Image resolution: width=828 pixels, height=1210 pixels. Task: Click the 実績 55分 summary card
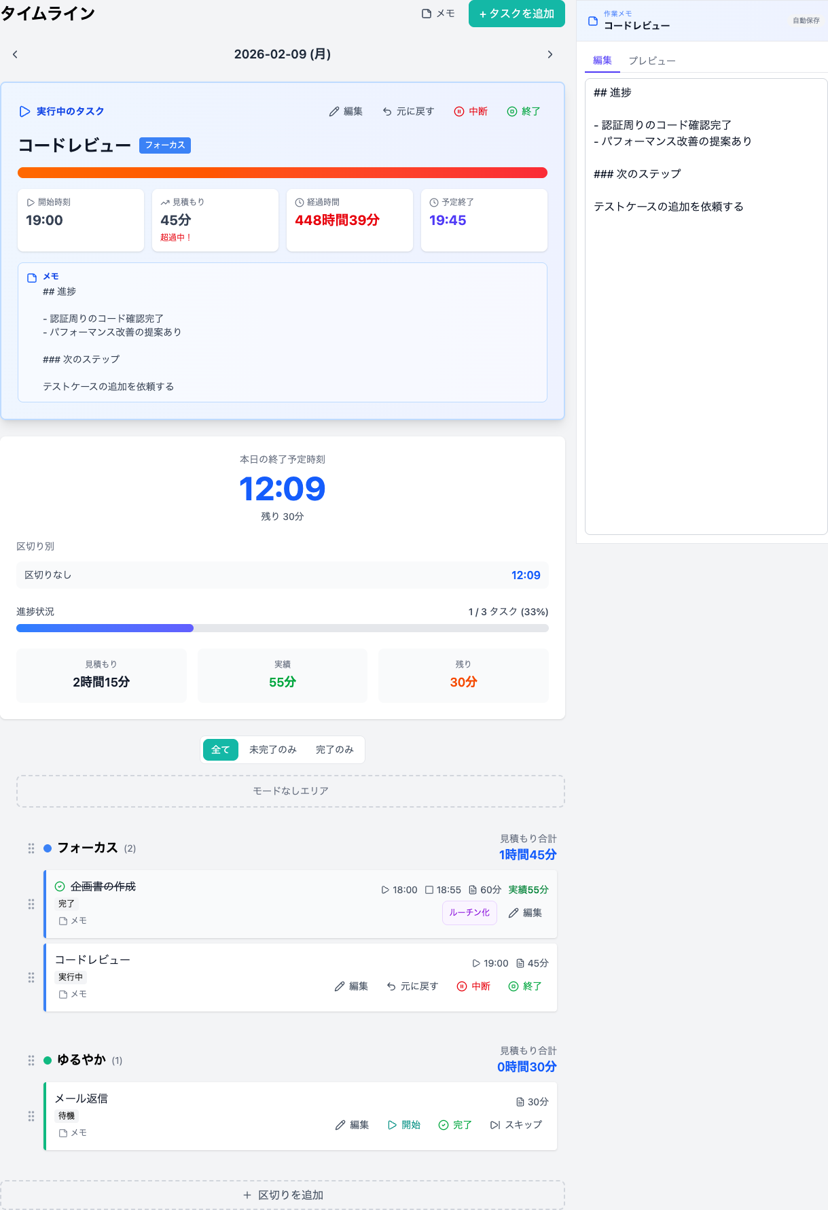(283, 675)
